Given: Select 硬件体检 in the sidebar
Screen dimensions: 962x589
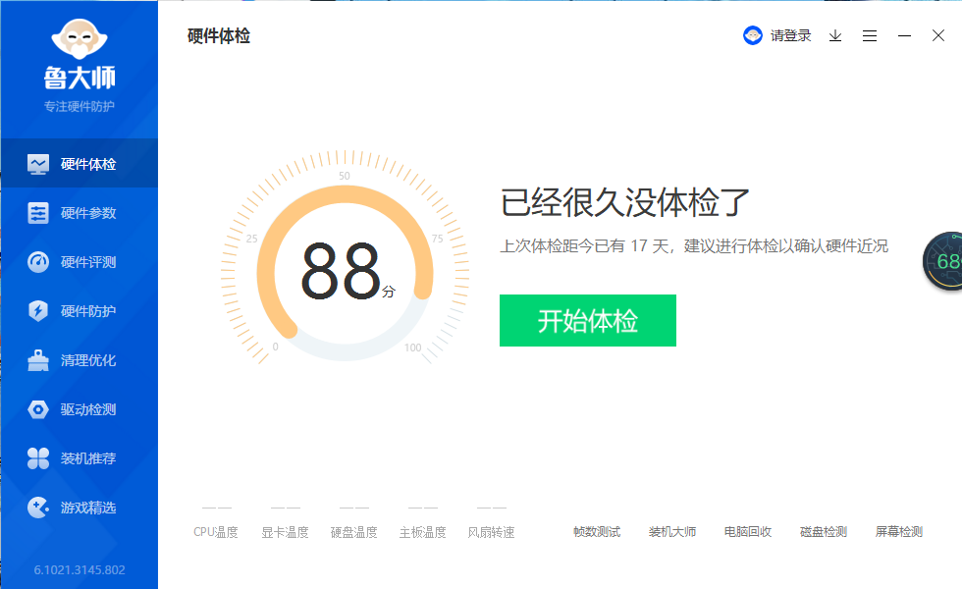Looking at the screenshot, I should click(x=79, y=162).
